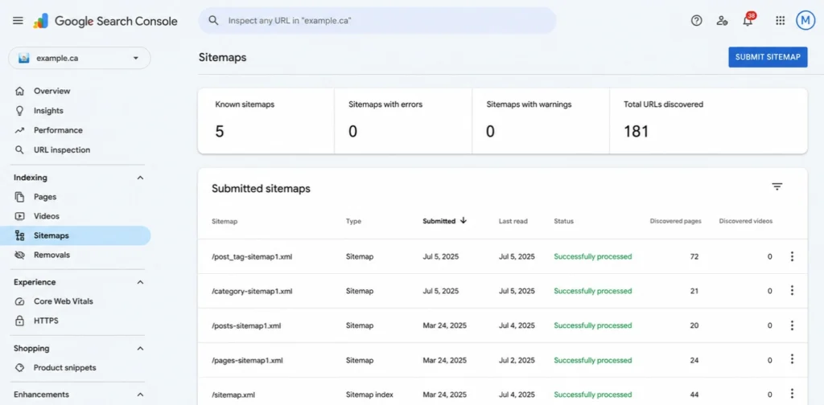Open /posts-sitemap1.xml sitemap
Viewport: 824px width, 405px height.
pos(246,325)
